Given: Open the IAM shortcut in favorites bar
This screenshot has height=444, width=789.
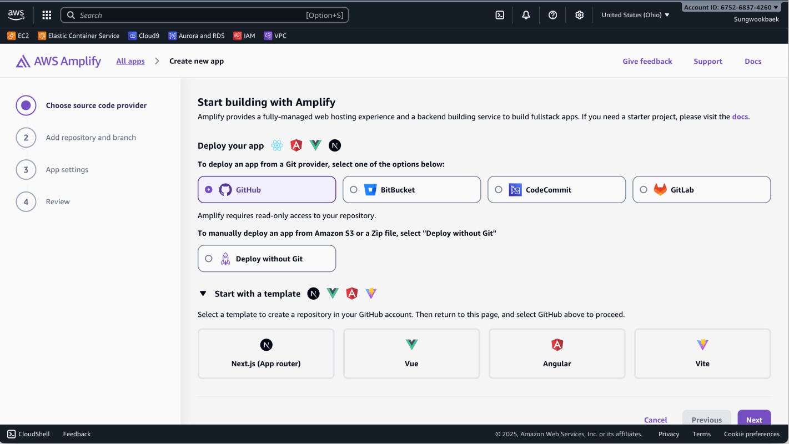Looking at the screenshot, I should pos(244,36).
